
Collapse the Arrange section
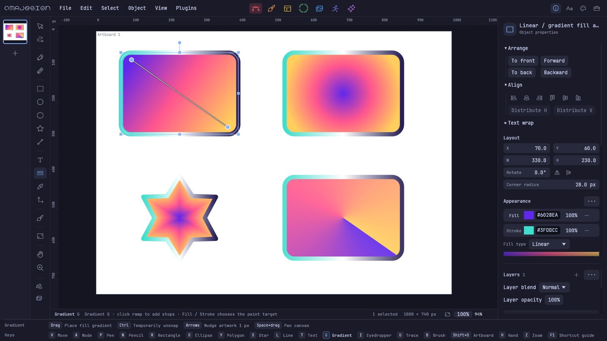coord(516,48)
